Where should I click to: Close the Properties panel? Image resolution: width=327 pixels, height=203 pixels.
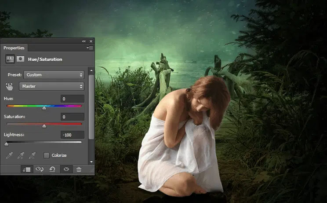[x=91, y=41]
